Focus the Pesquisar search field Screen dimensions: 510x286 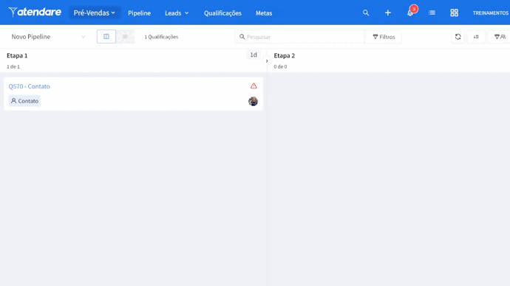pos(299,37)
